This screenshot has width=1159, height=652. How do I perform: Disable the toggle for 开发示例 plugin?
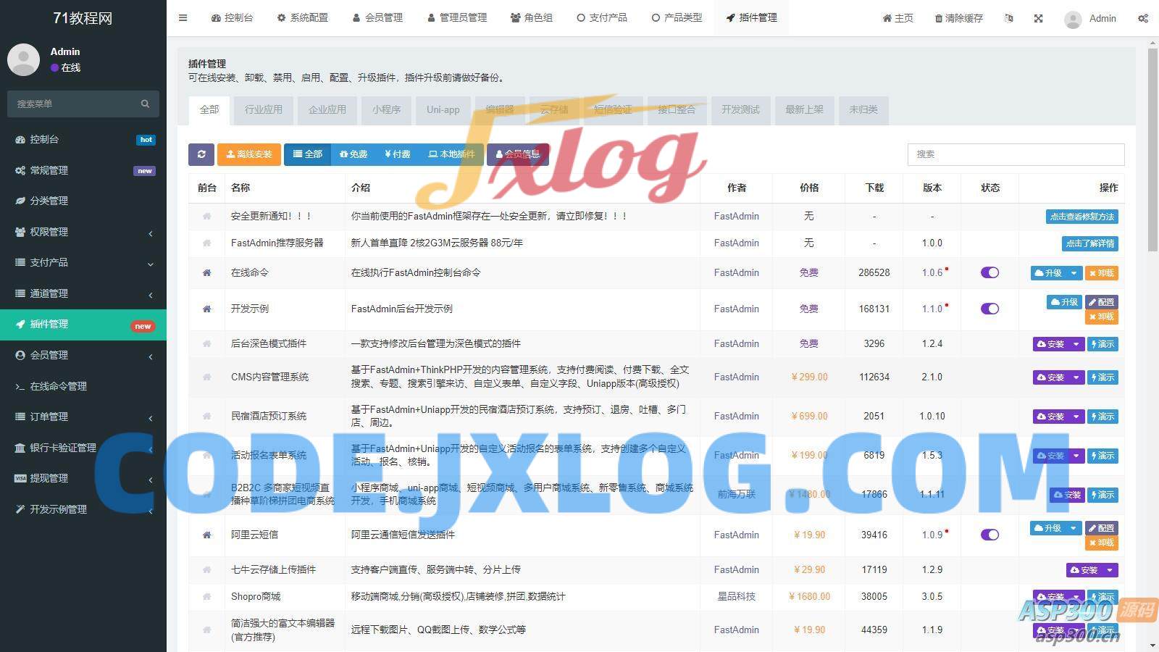(x=989, y=309)
